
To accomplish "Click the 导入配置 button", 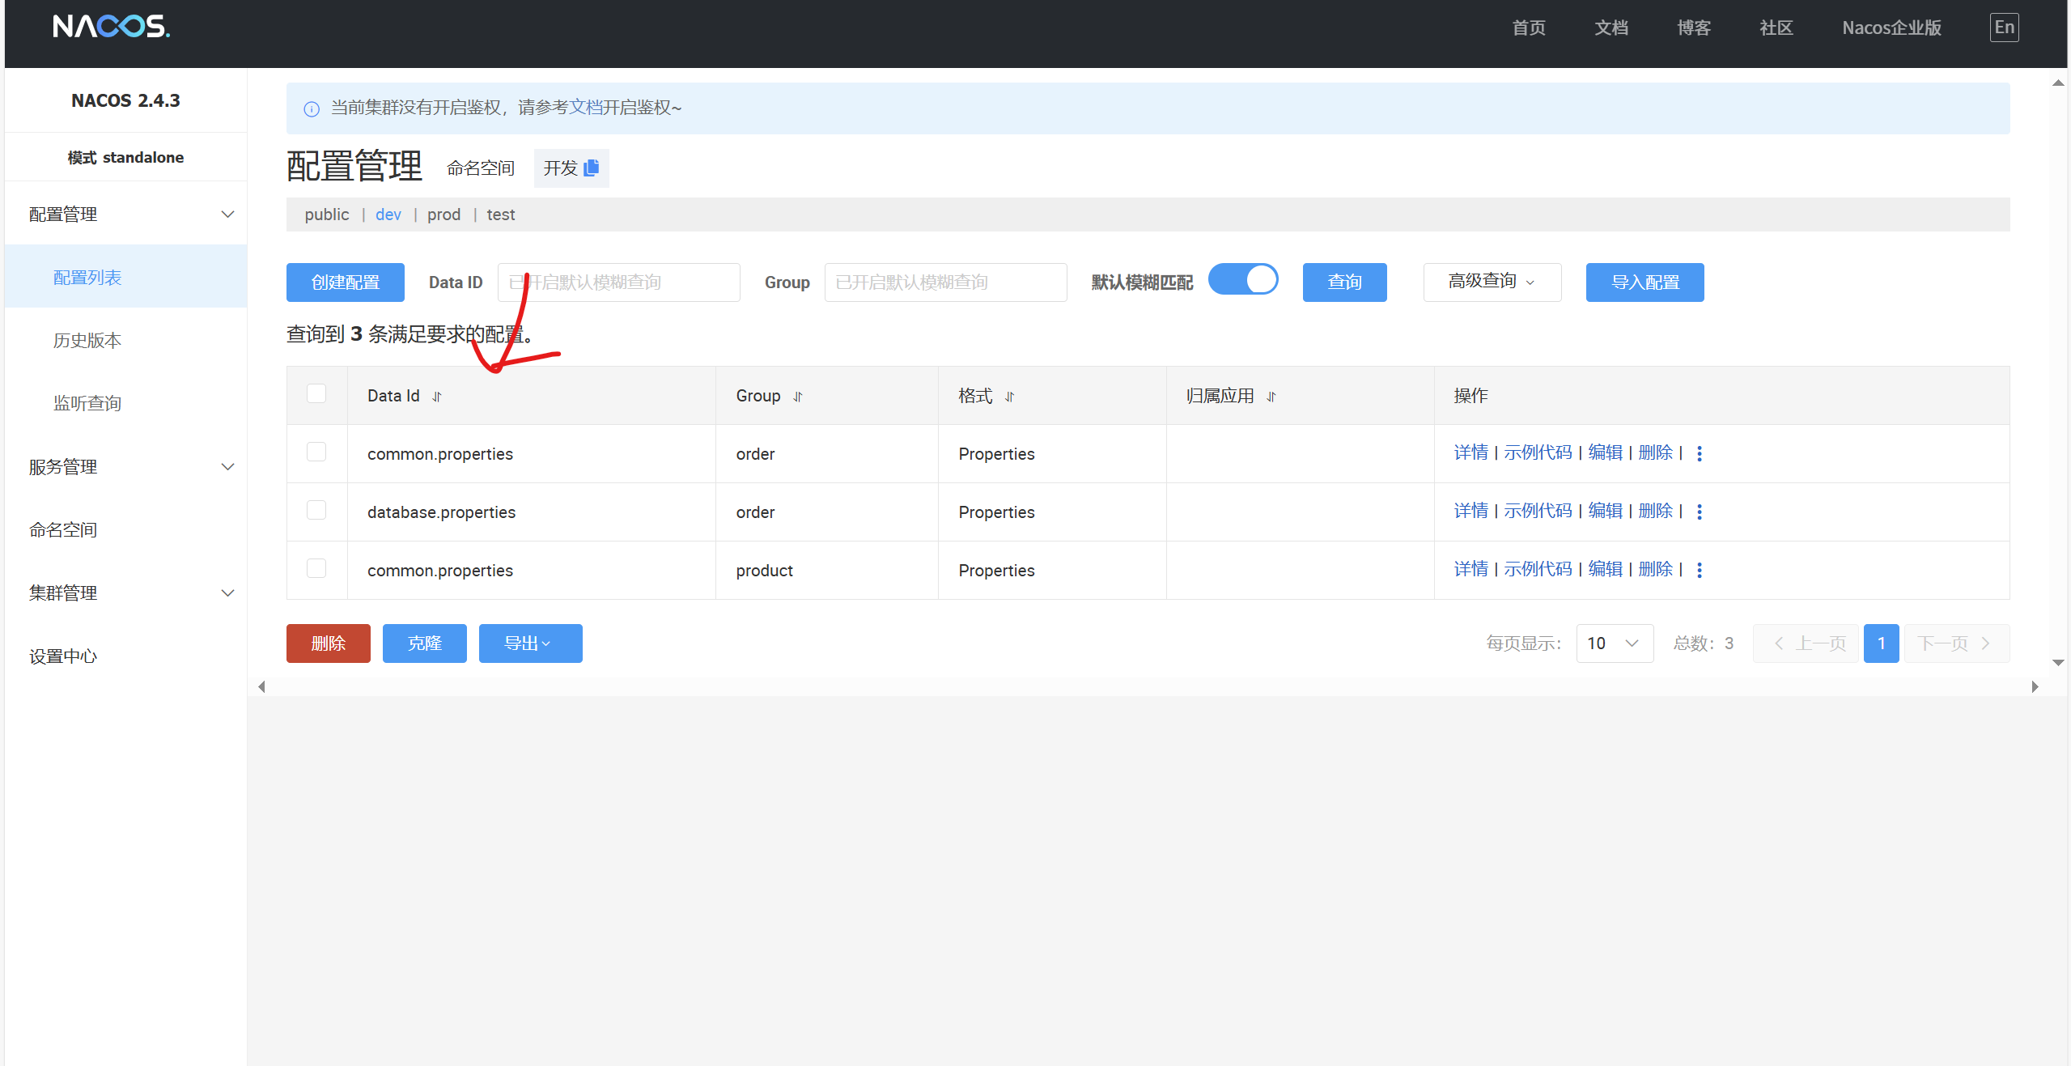I will tap(1644, 282).
